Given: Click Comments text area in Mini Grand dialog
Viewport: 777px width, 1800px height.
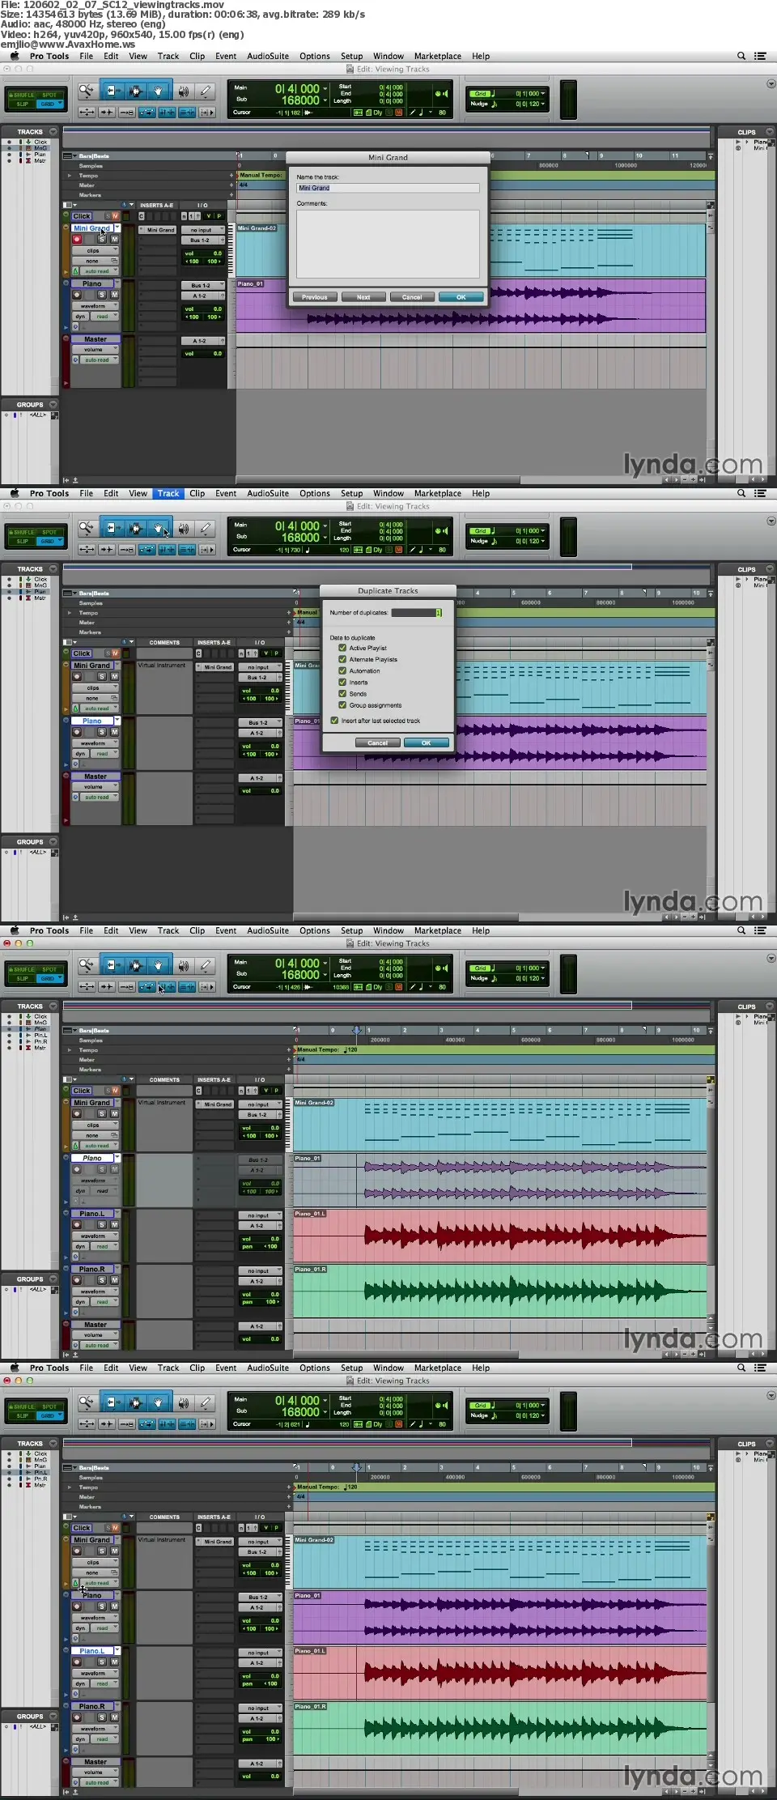Looking at the screenshot, I should pos(388,244).
